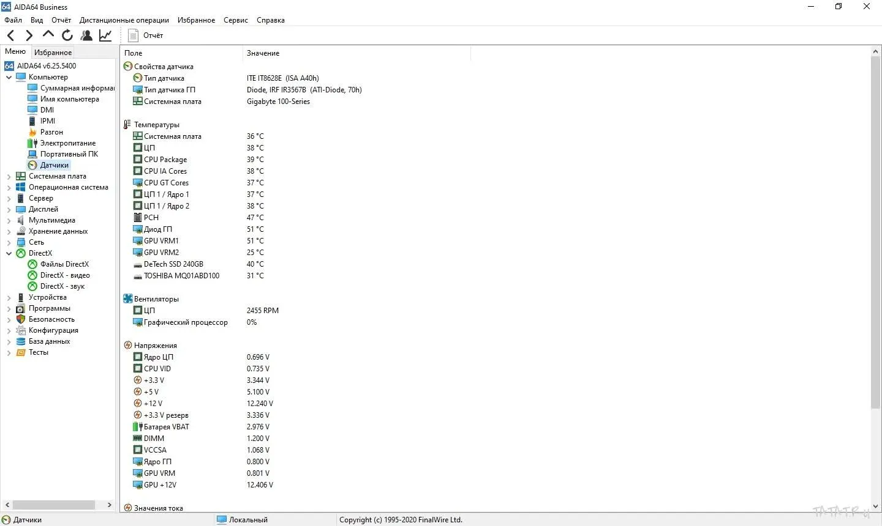This screenshot has width=882, height=526.
Task: Select Суммарная информация tree item
Action: [x=77, y=88]
